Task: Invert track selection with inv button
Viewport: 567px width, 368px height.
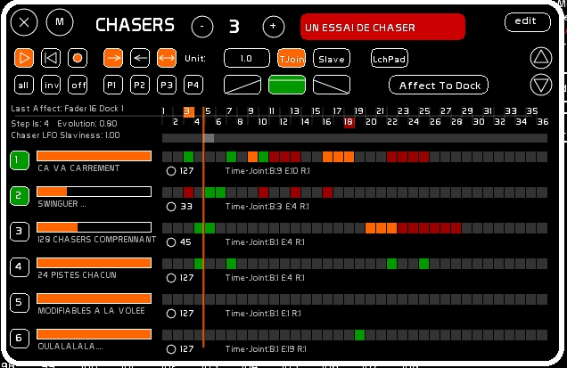Action: pos(51,85)
